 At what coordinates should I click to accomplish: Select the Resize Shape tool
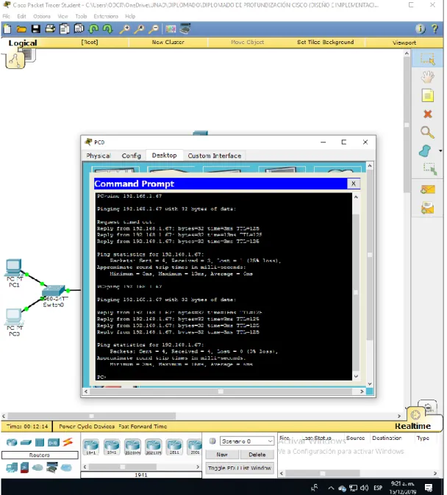tap(430, 169)
